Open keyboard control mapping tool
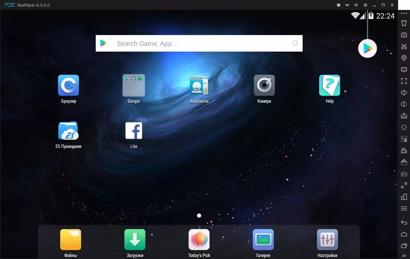Viewport: 410px width, 259px height. click(404, 35)
